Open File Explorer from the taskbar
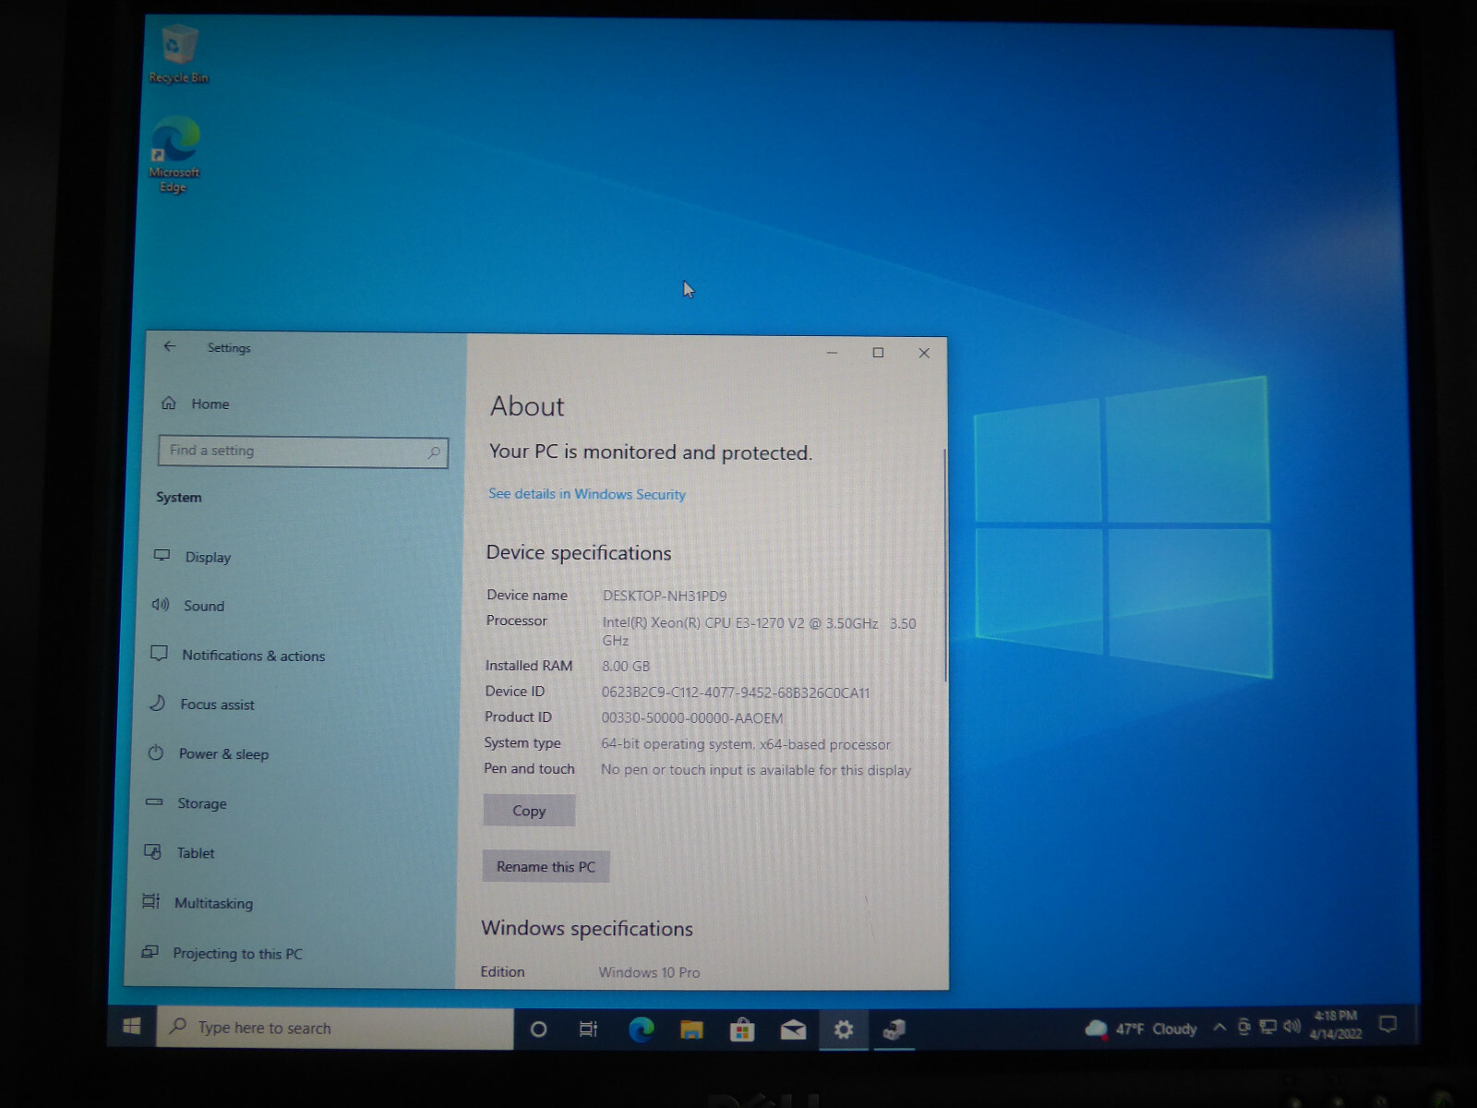The width and height of the screenshot is (1477, 1108). click(x=691, y=1030)
